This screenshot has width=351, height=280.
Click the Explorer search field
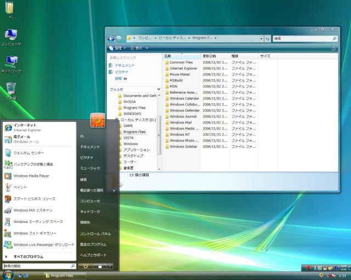click(305, 39)
